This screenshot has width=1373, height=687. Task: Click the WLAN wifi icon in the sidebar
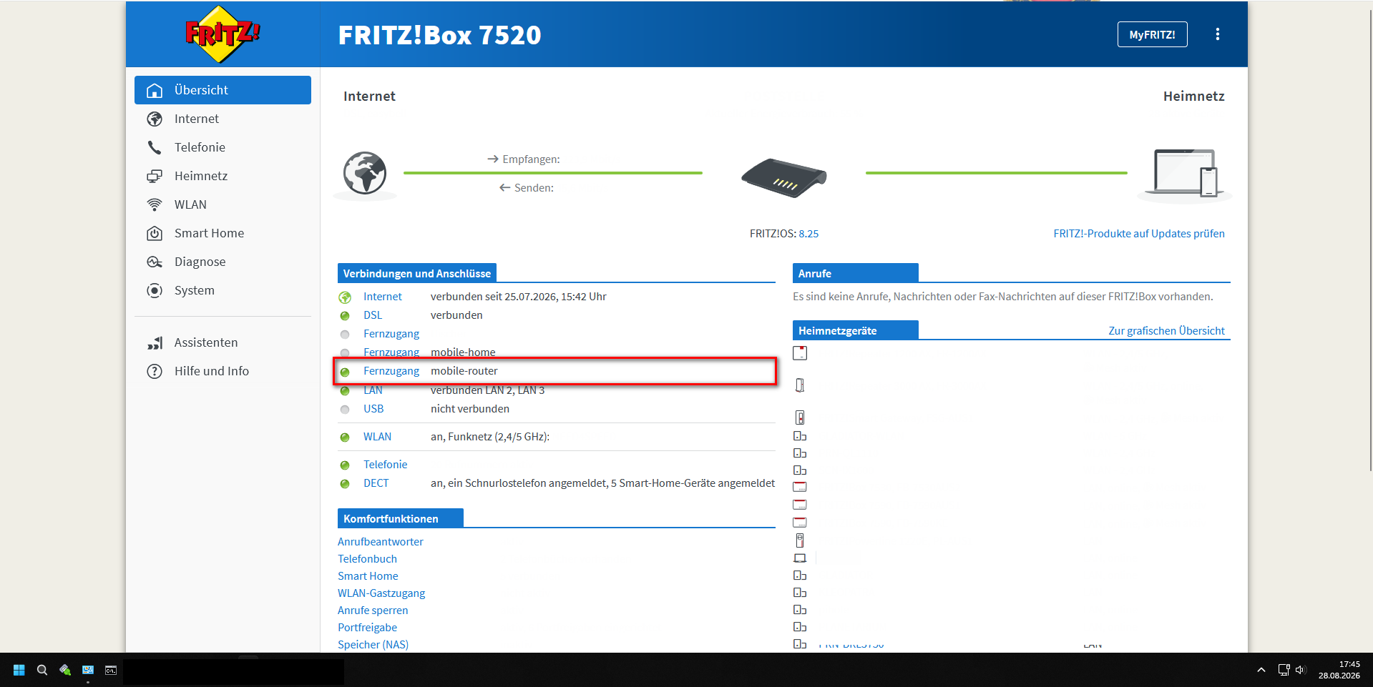[x=155, y=204]
